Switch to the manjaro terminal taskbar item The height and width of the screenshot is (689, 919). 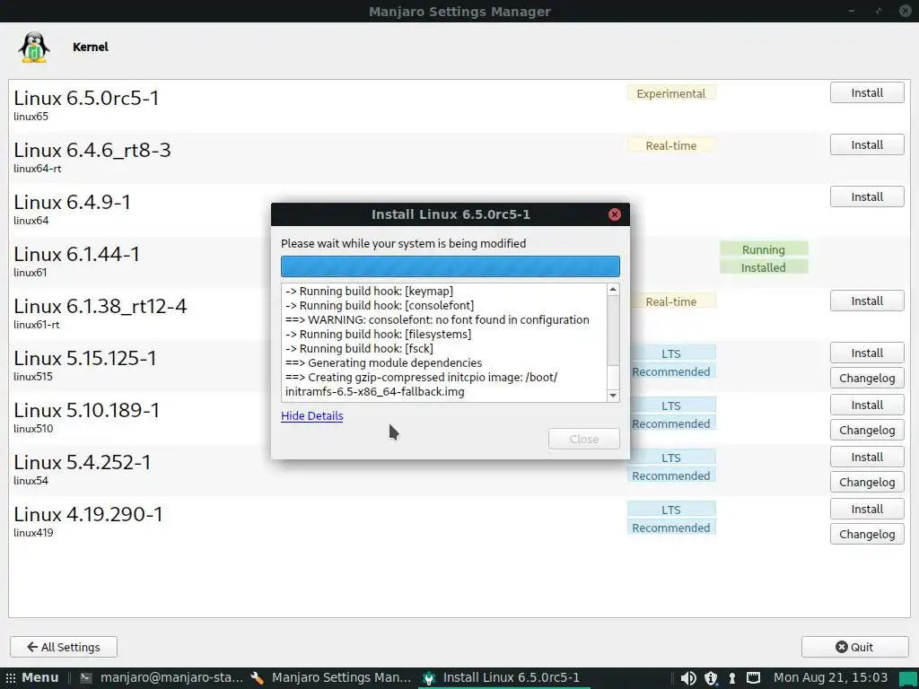162,678
